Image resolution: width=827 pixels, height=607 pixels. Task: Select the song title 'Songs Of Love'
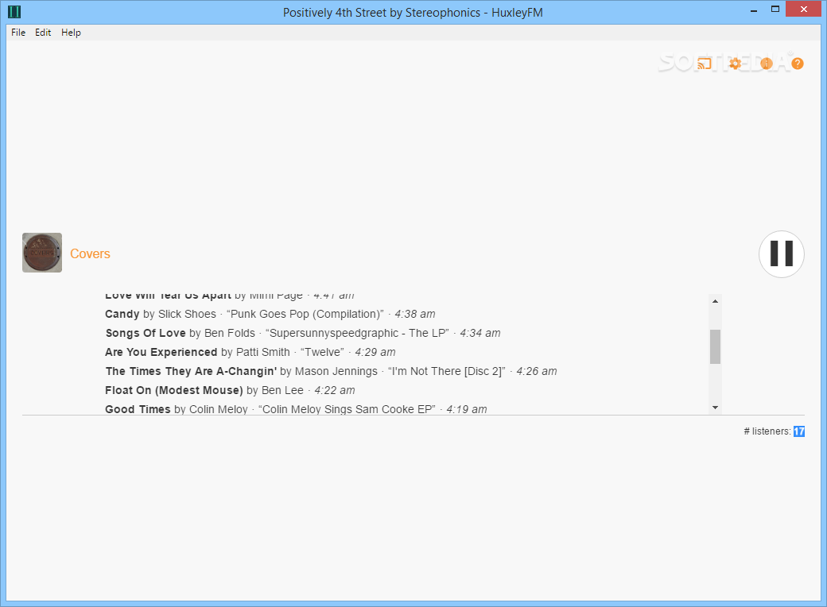(146, 333)
